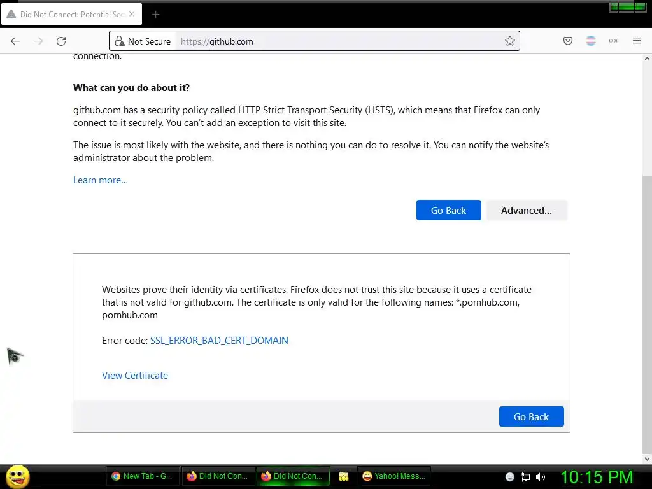
Task: Click Go Back in the certificate panel
Action: (x=532, y=416)
